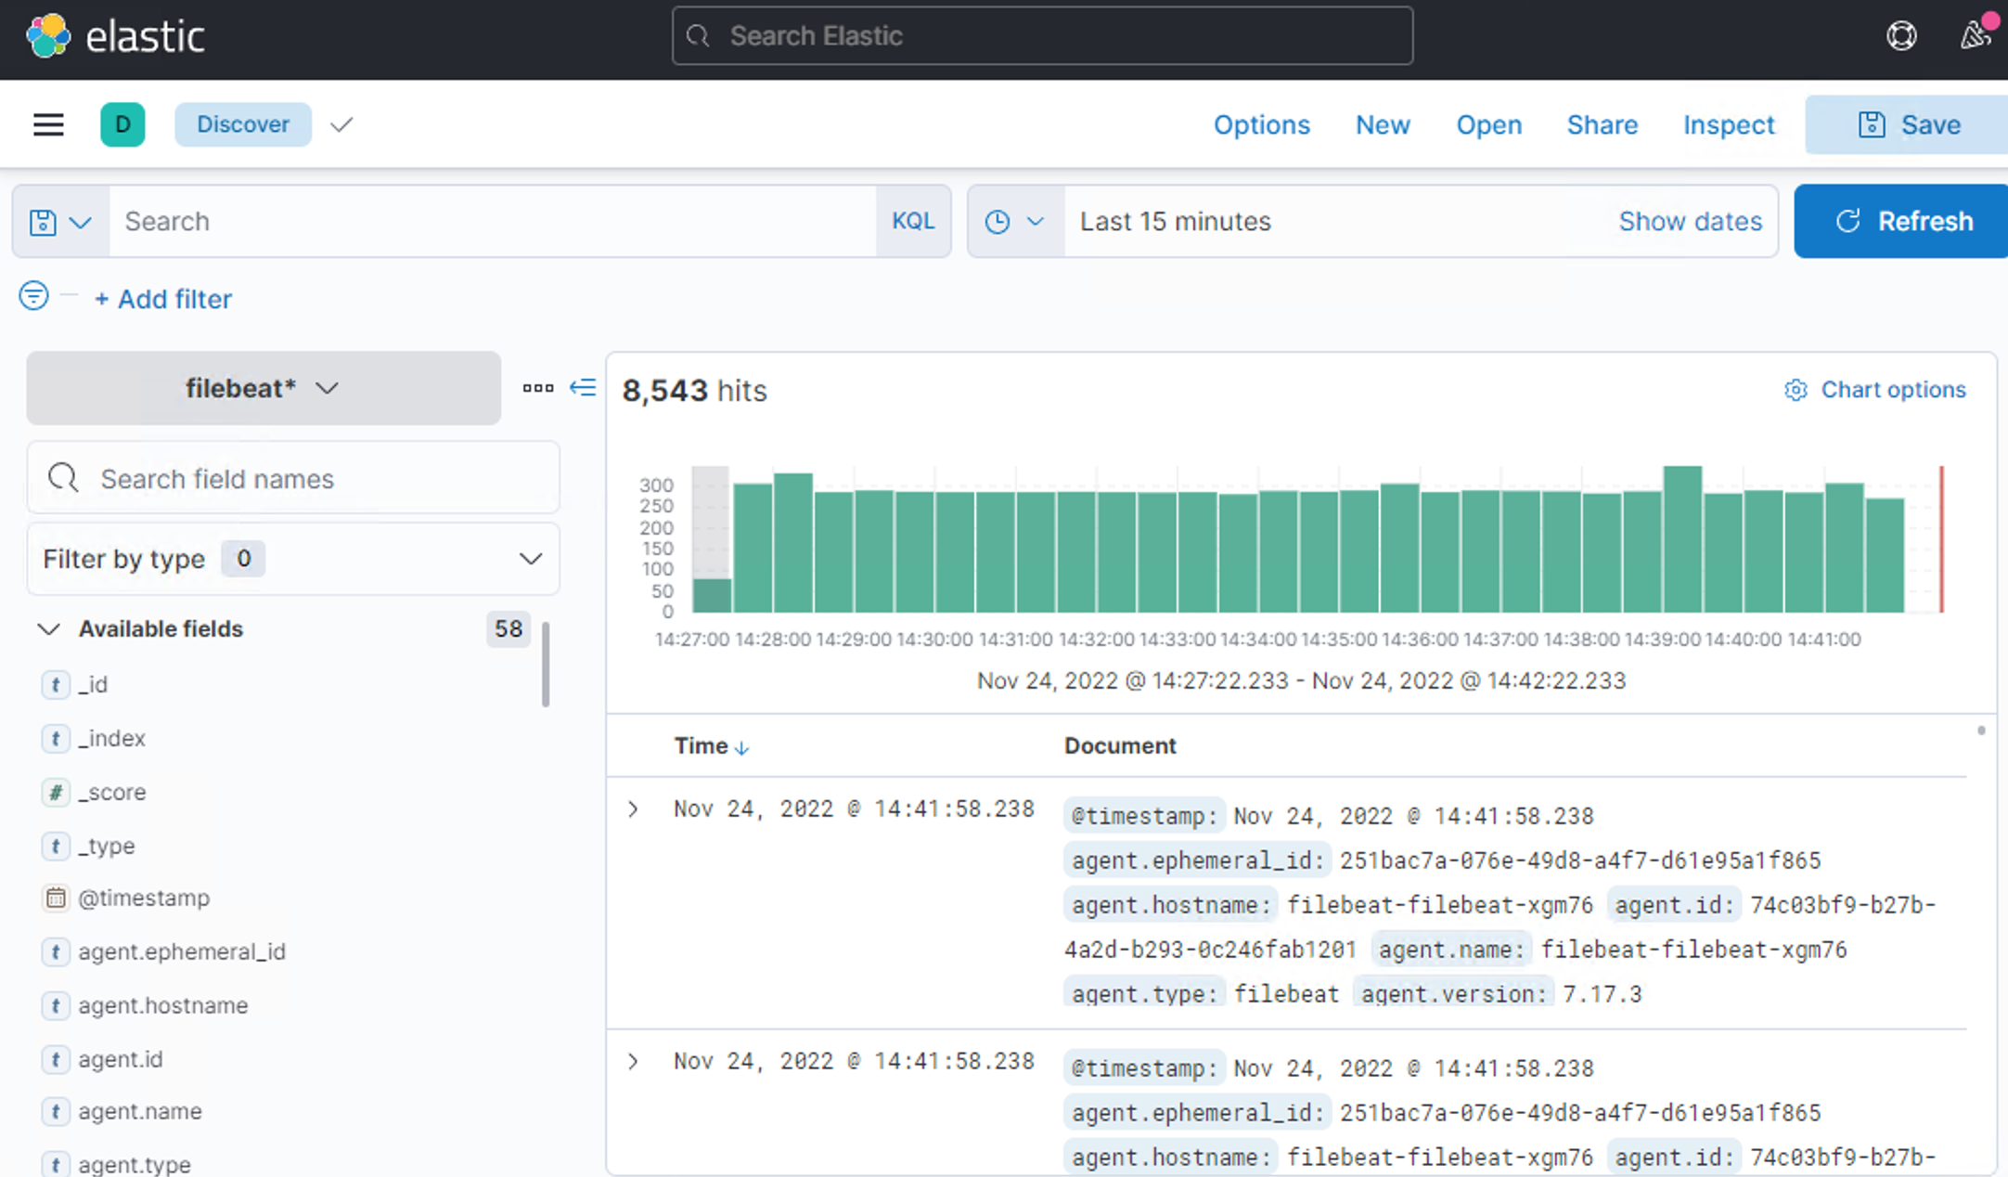The height and width of the screenshot is (1177, 2008).
Task: Open index pattern options three-dots icon
Action: point(537,388)
